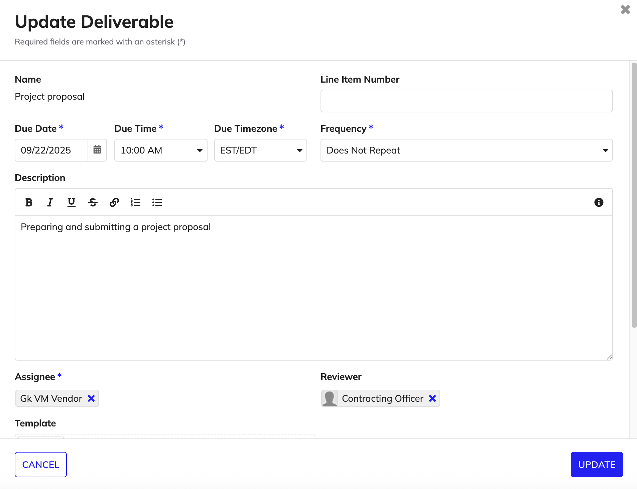Click the Line Item Number field
Screen dimensions: 637x489
467,101
